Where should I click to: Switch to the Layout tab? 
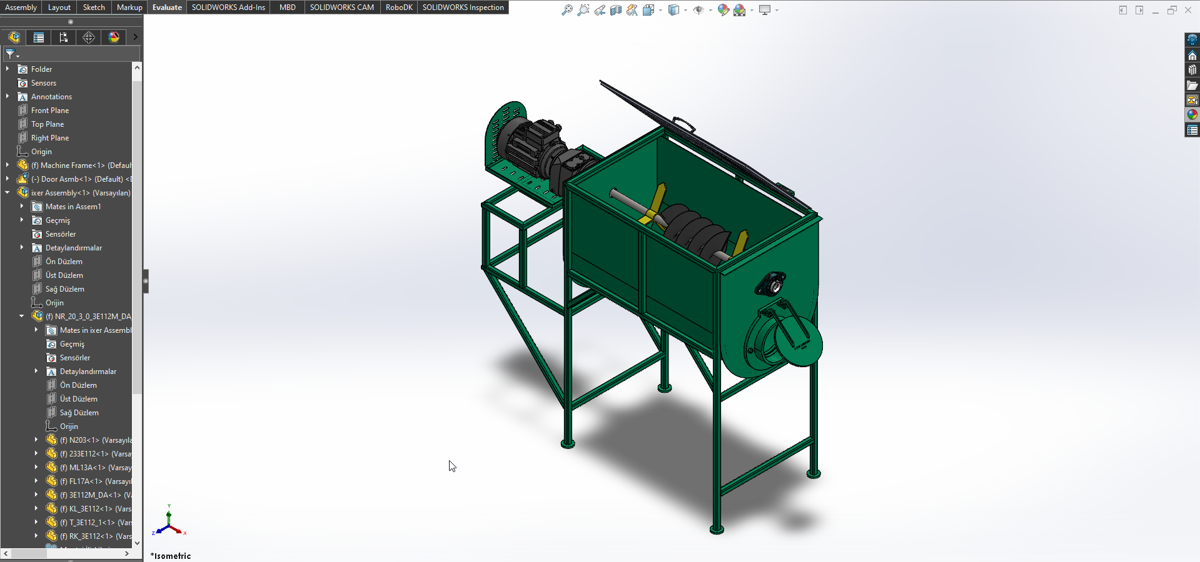click(59, 7)
